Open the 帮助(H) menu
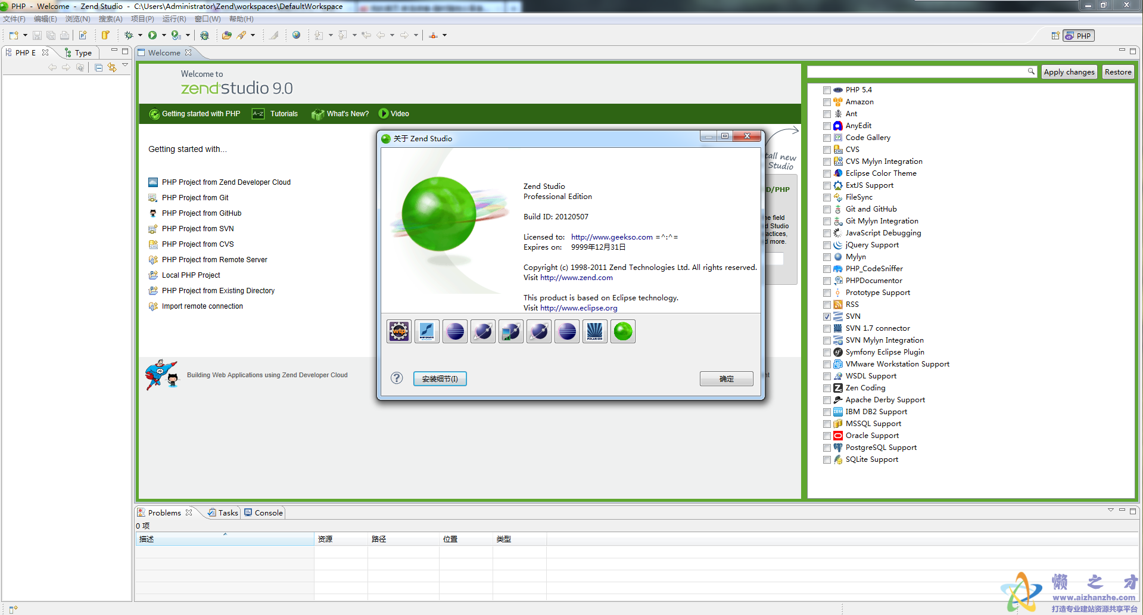1143x615 pixels. click(241, 19)
